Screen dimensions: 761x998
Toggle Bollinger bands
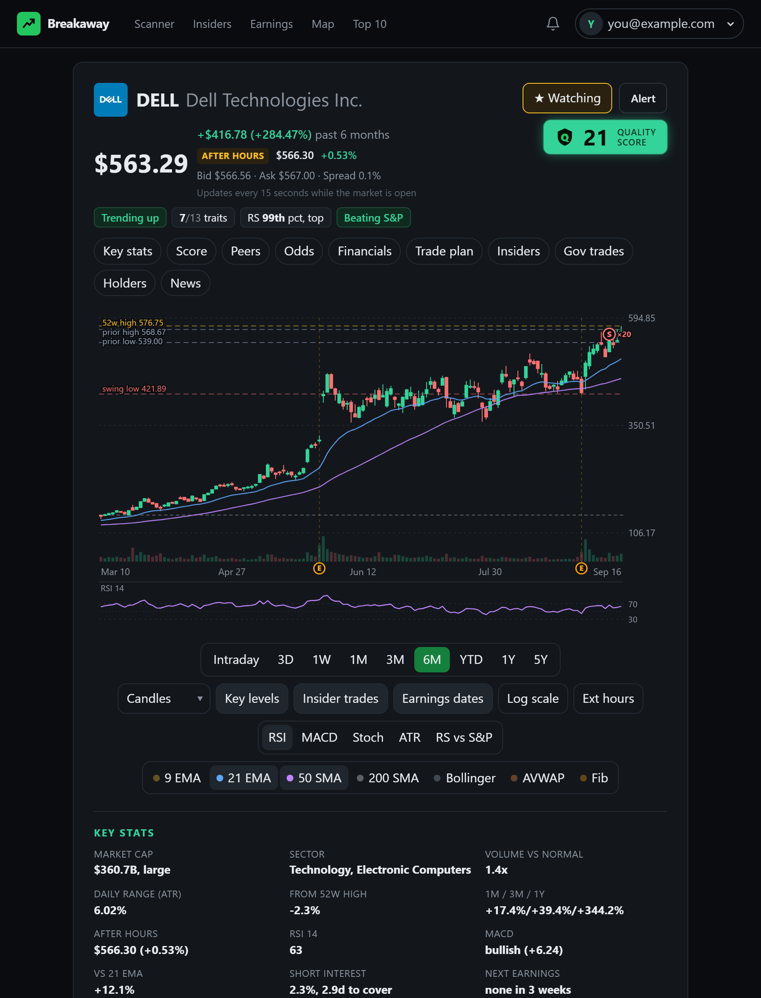465,778
